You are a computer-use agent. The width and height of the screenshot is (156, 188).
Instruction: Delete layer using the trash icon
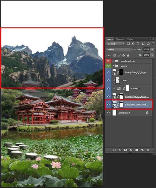pos(148,150)
